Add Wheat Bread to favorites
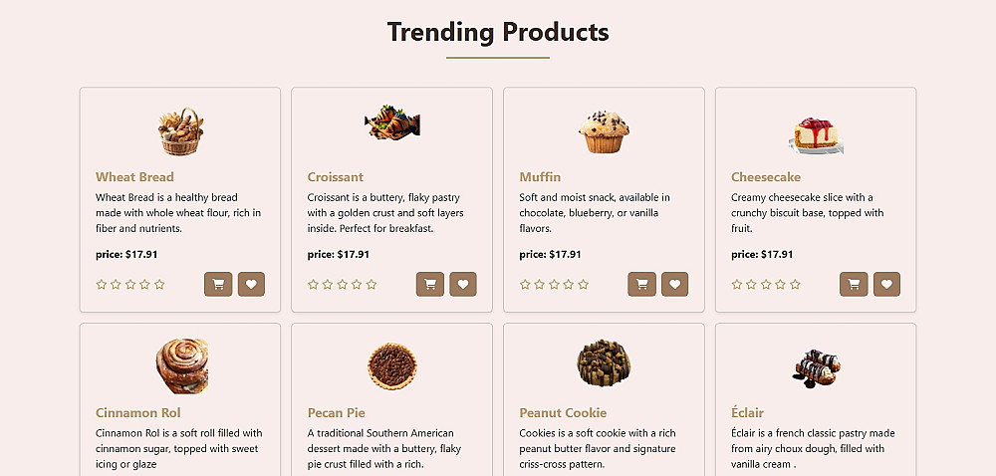The image size is (996, 476). tap(251, 284)
